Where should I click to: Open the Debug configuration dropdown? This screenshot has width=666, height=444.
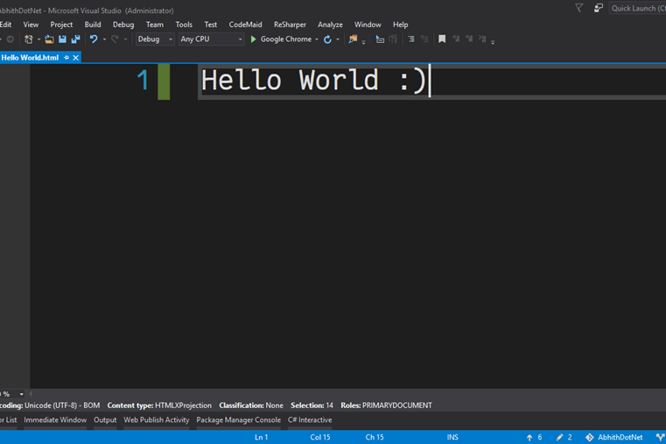[155, 39]
